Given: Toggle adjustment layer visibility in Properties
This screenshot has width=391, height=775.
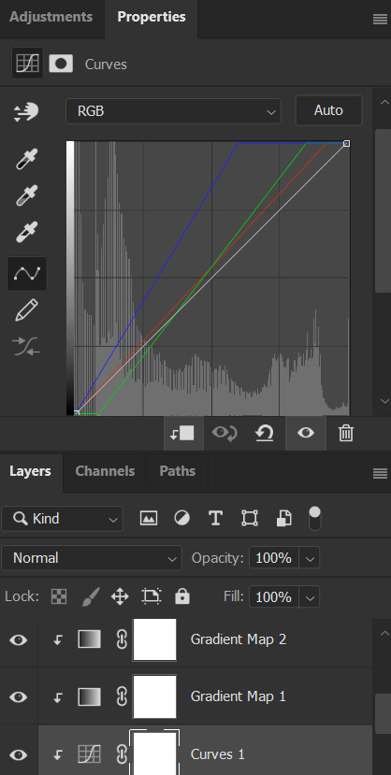Looking at the screenshot, I should (x=306, y=434).
